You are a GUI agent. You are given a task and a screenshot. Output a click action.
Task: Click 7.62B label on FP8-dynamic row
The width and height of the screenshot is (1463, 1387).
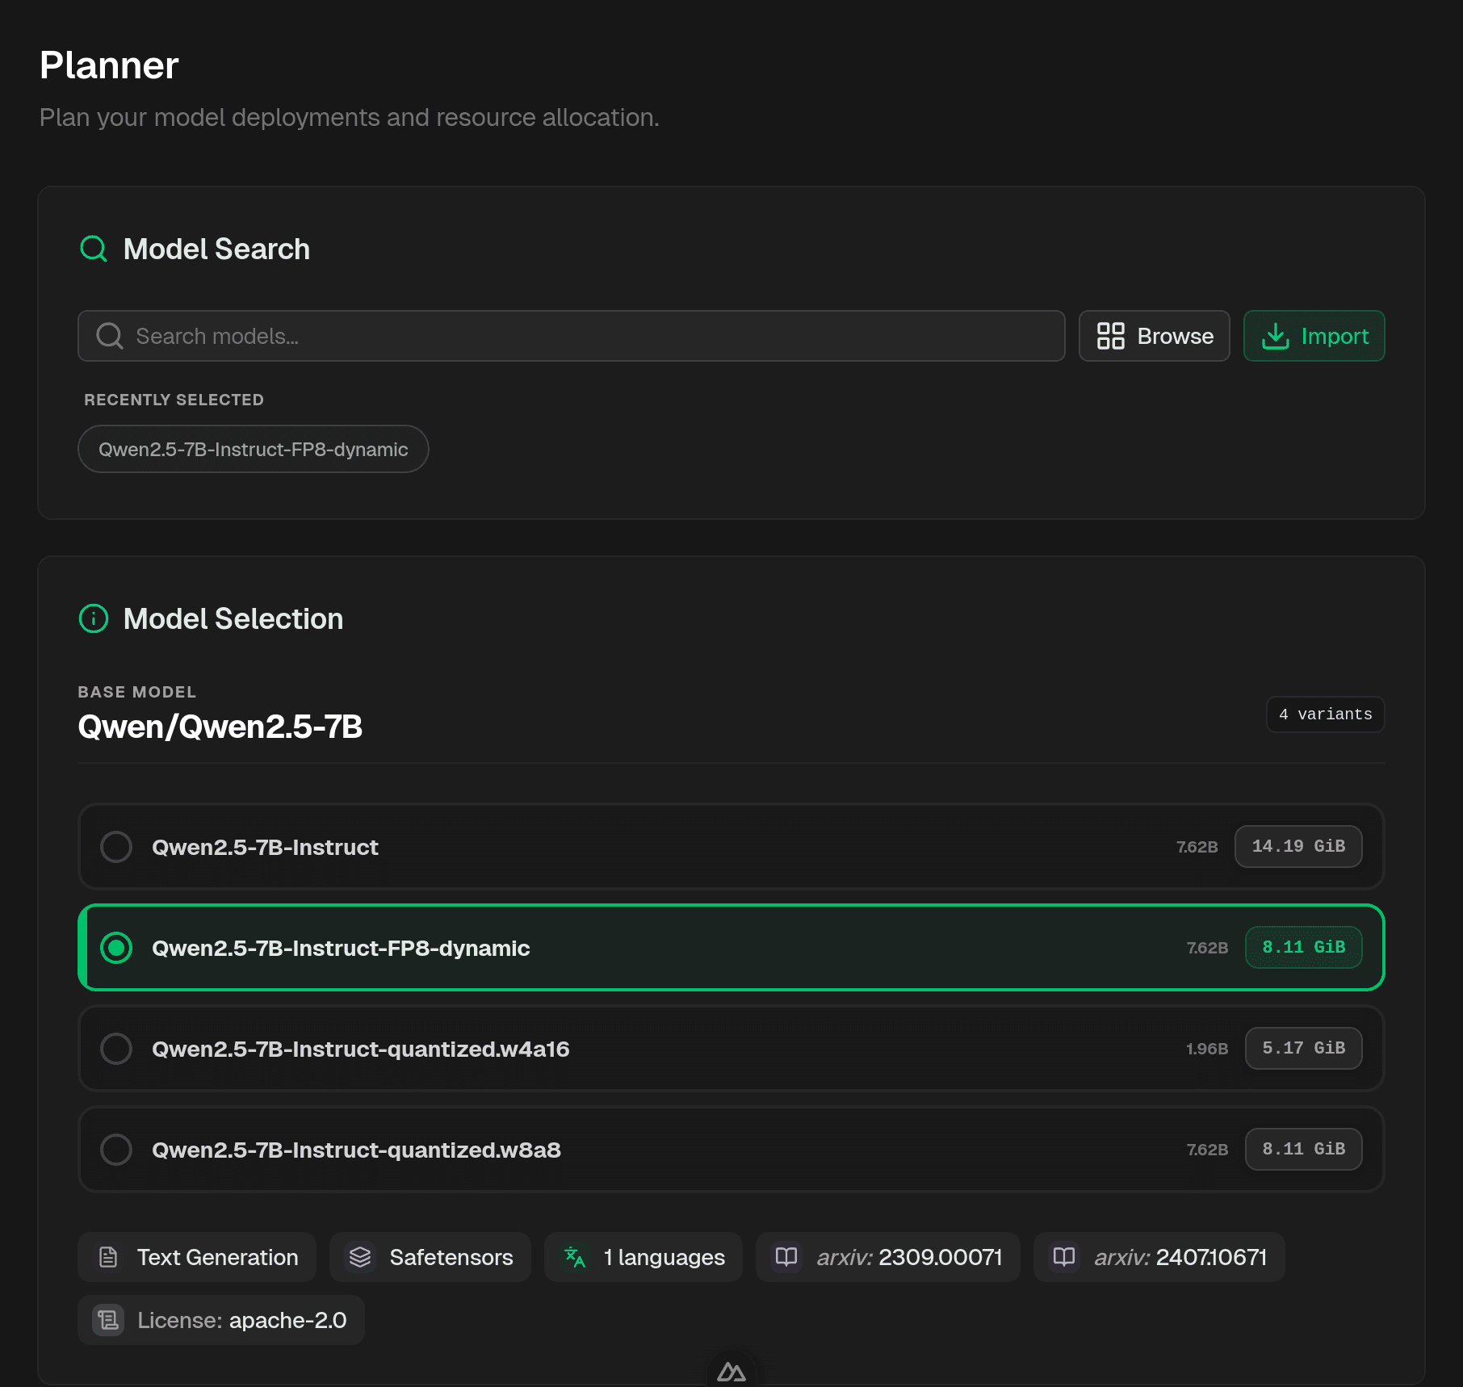tap(1207, 948)
